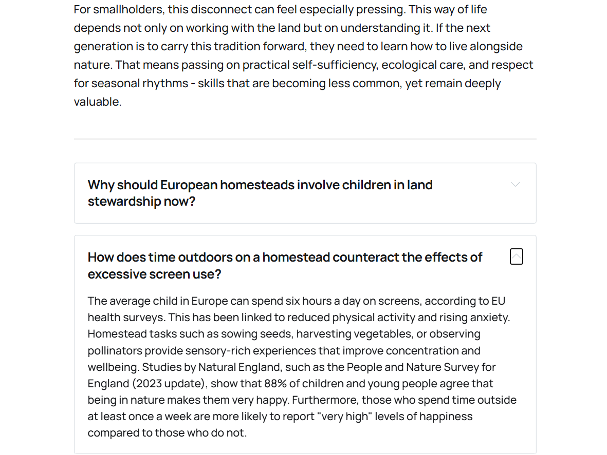The width and height of the screenshot is (607, 455).
Task: Collapse the screen use question chevron
Action: (x=516, y=256)
